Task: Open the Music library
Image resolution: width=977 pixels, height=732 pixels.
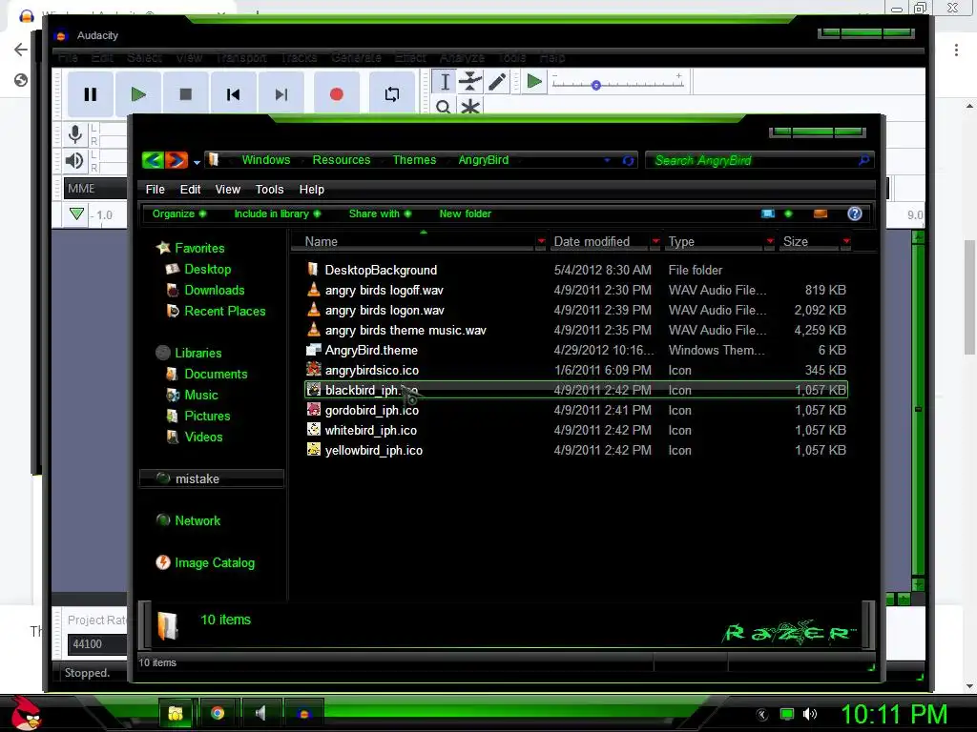Action: pos(200,395)
